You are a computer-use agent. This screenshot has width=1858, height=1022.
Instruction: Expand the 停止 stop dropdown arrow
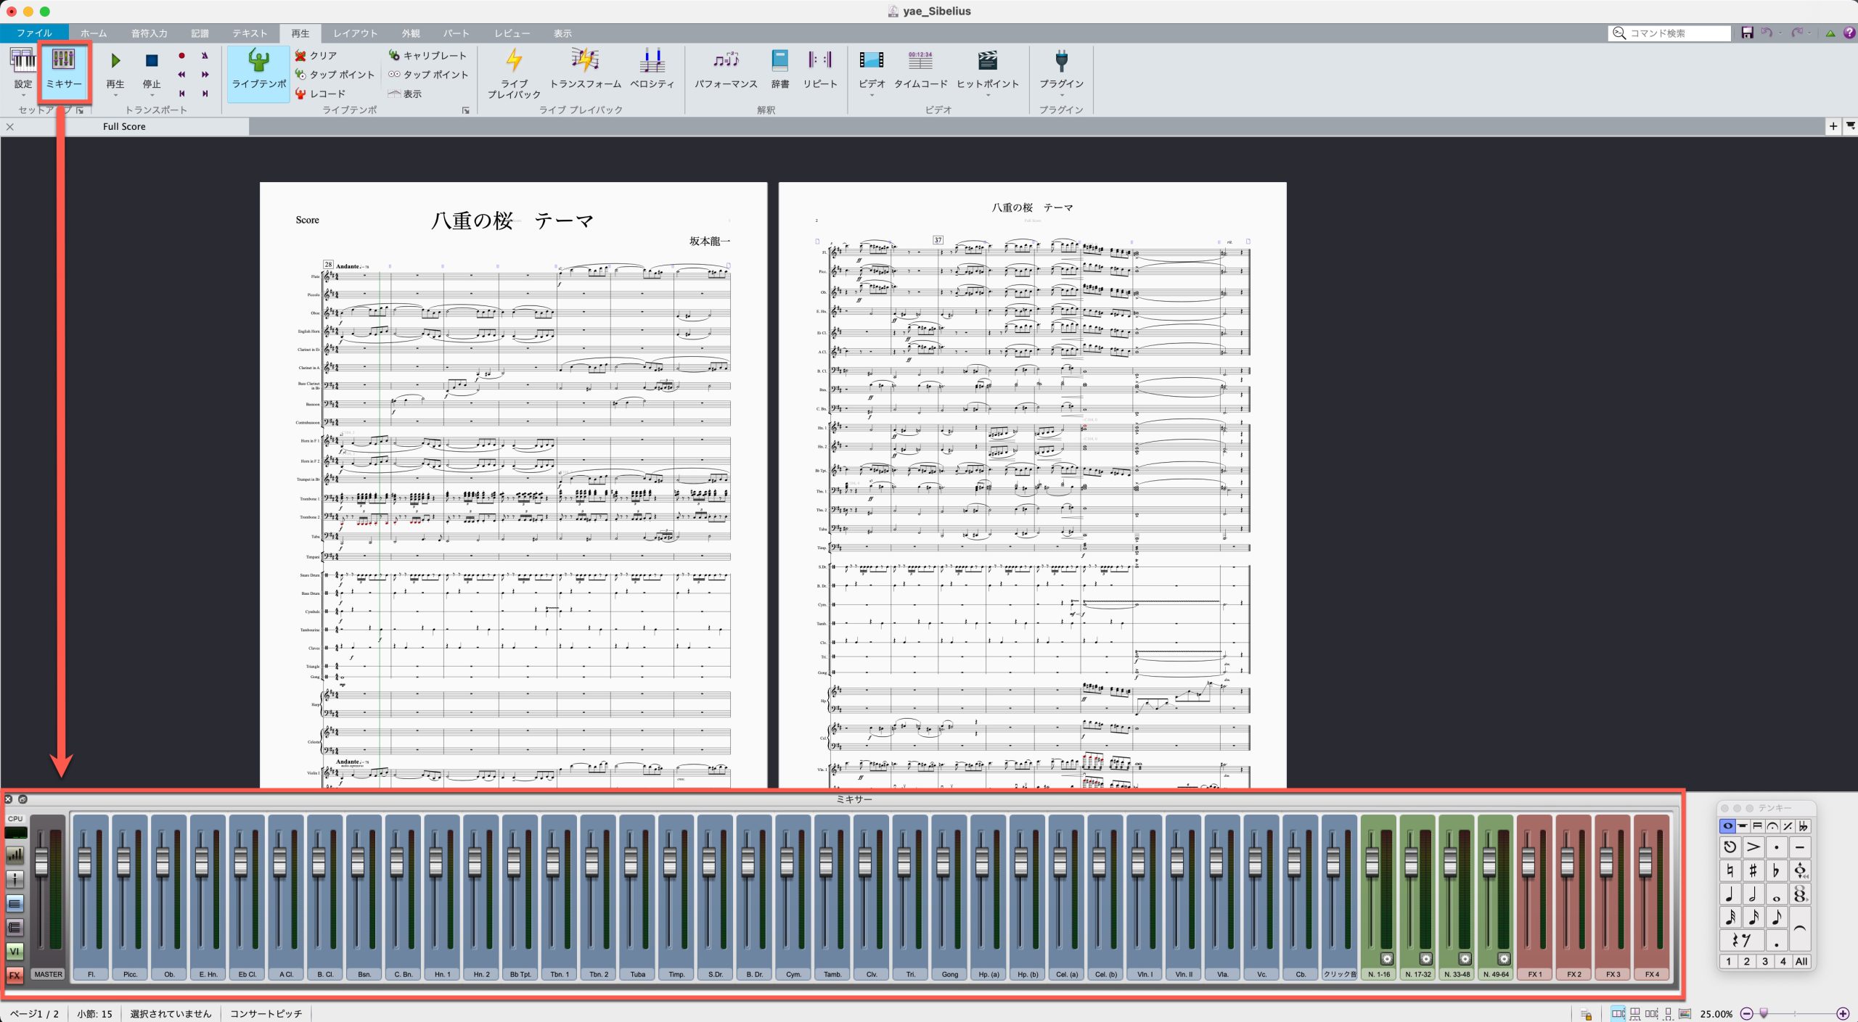coord(152,95)
